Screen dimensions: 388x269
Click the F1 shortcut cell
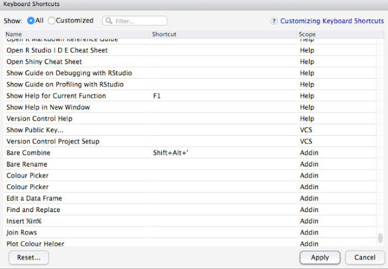(x=158, y=96)
